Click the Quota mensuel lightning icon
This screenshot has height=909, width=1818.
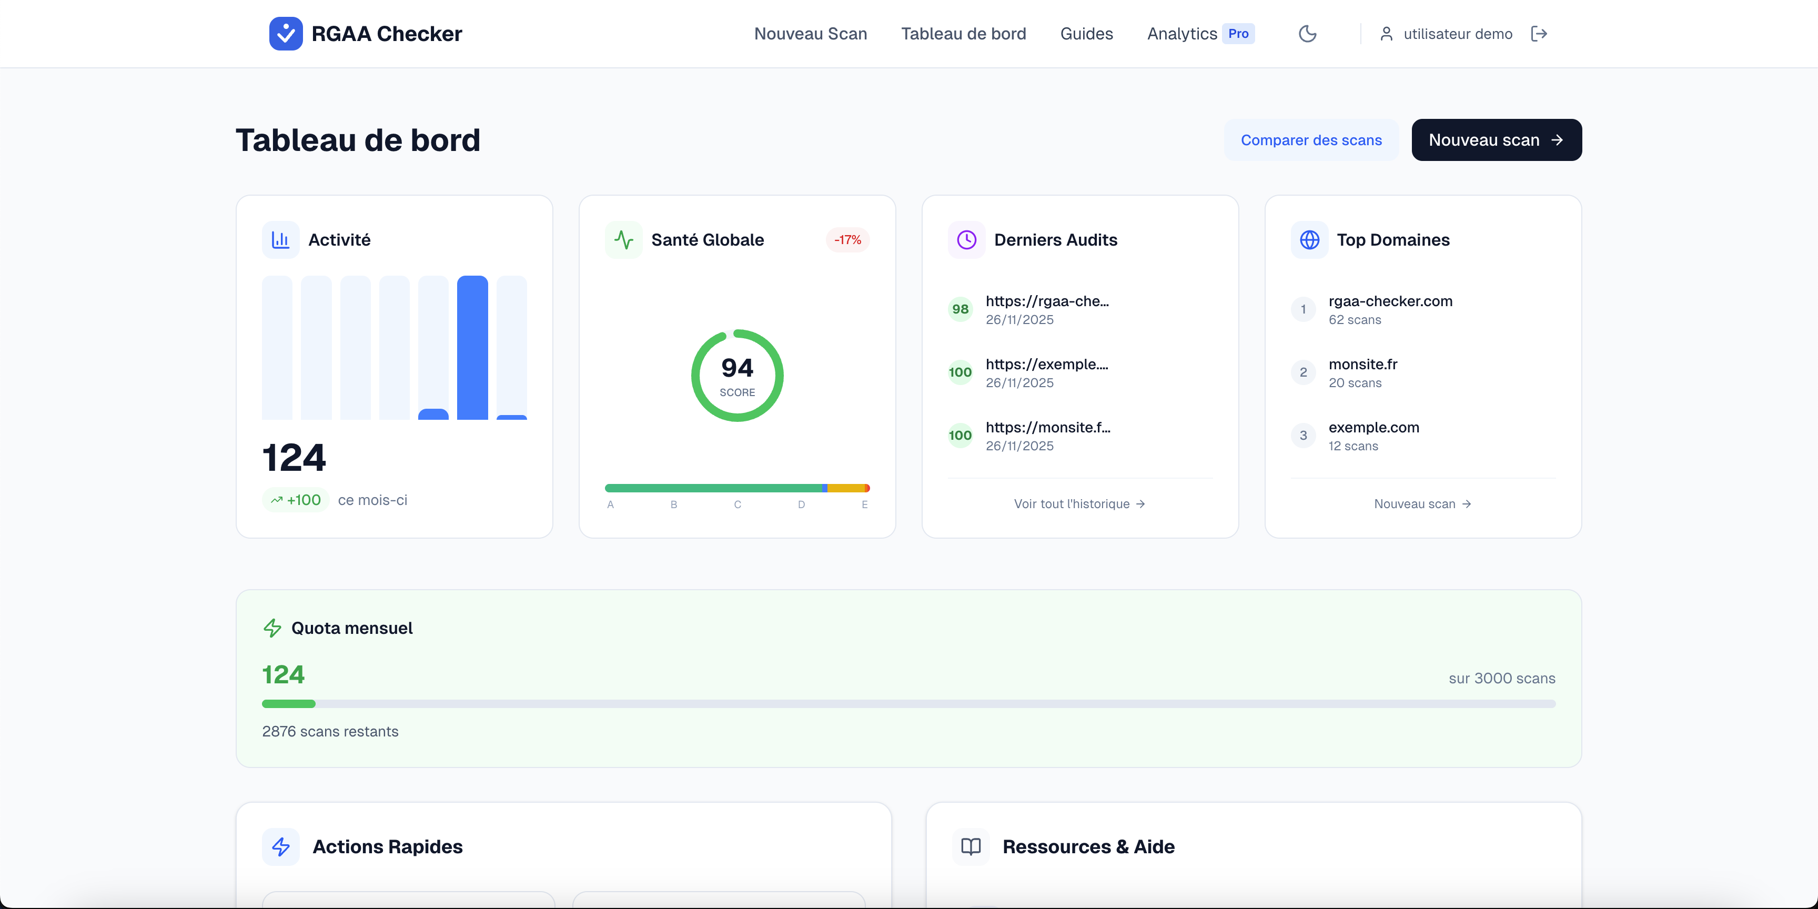click(272, 628)
